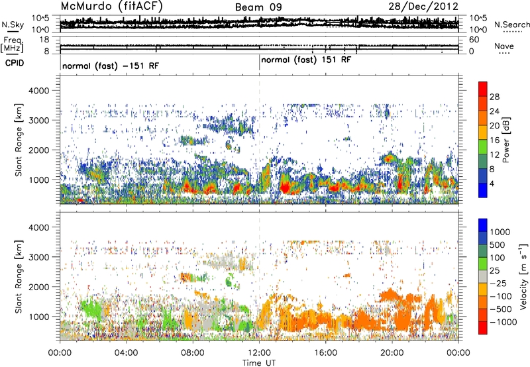Click the 'Freq. [MHz]' label

click(x=12, y=44)
